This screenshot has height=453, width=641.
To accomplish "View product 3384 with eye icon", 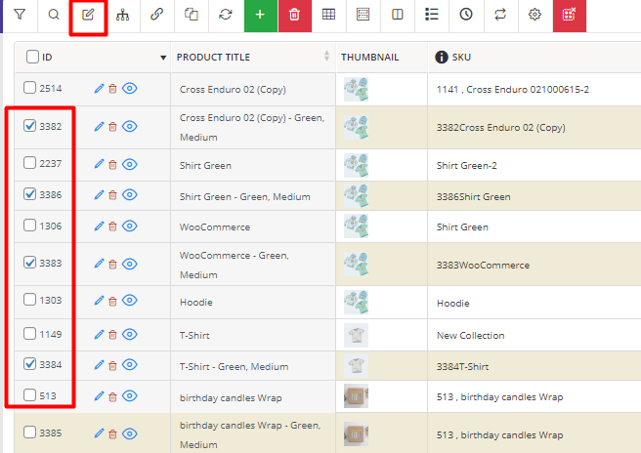I will click(130, 364).
